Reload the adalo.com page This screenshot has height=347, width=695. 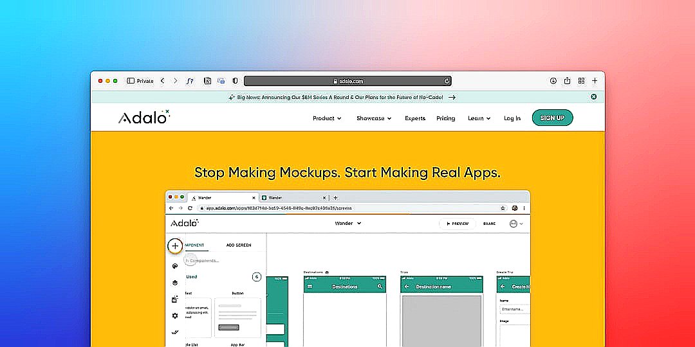pos(447,81)
